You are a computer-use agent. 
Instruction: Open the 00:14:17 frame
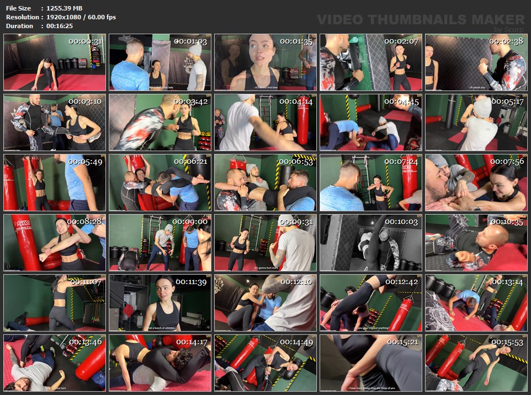pos(160,363)
